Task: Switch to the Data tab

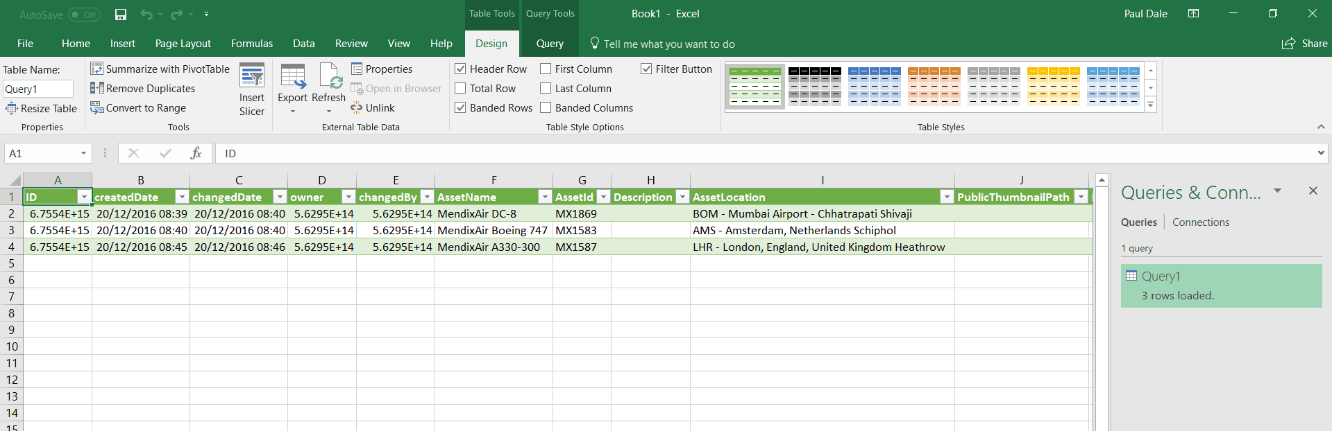Action: [304, 43]
